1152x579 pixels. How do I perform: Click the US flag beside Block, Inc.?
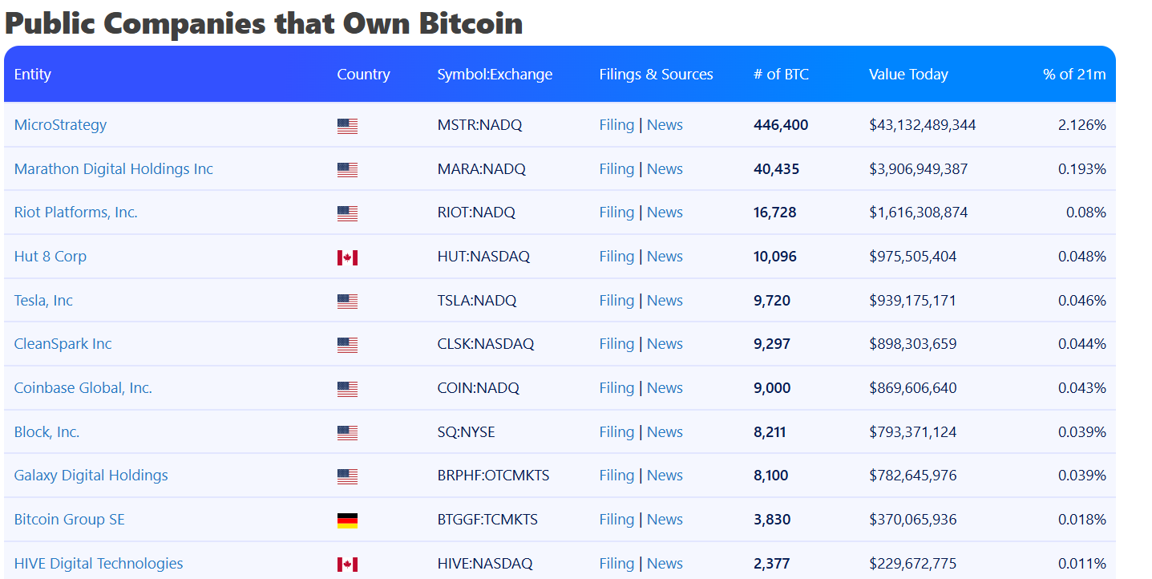347,431
